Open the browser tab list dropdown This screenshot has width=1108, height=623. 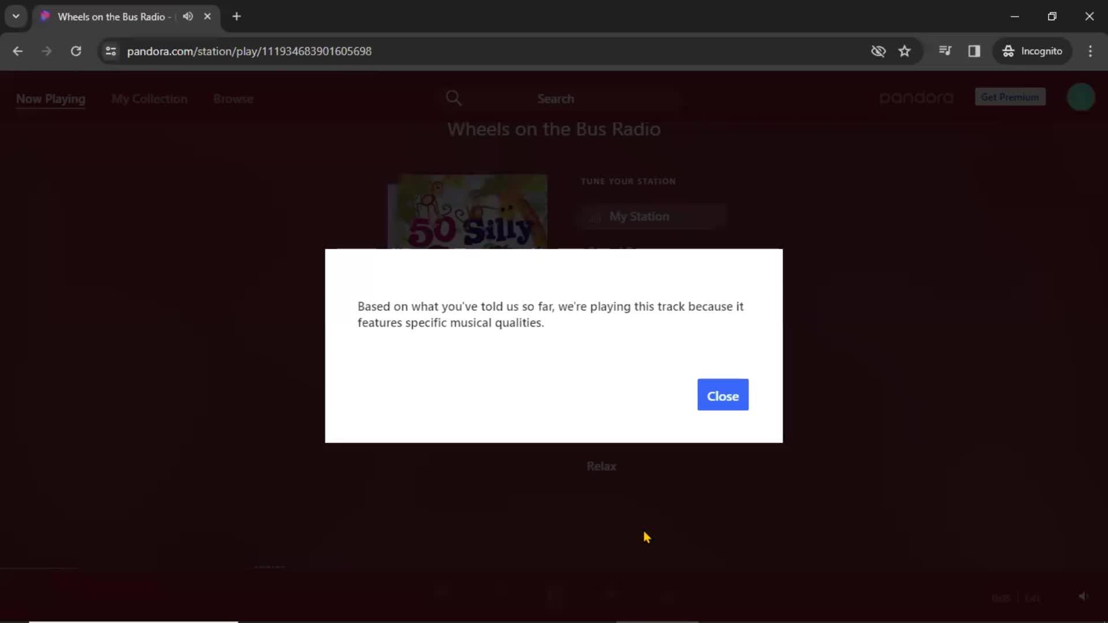click(x=15, y=17)
